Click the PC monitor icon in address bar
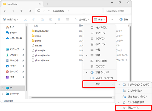The height and width of the screenshot is (111, 152). (39, 11)
